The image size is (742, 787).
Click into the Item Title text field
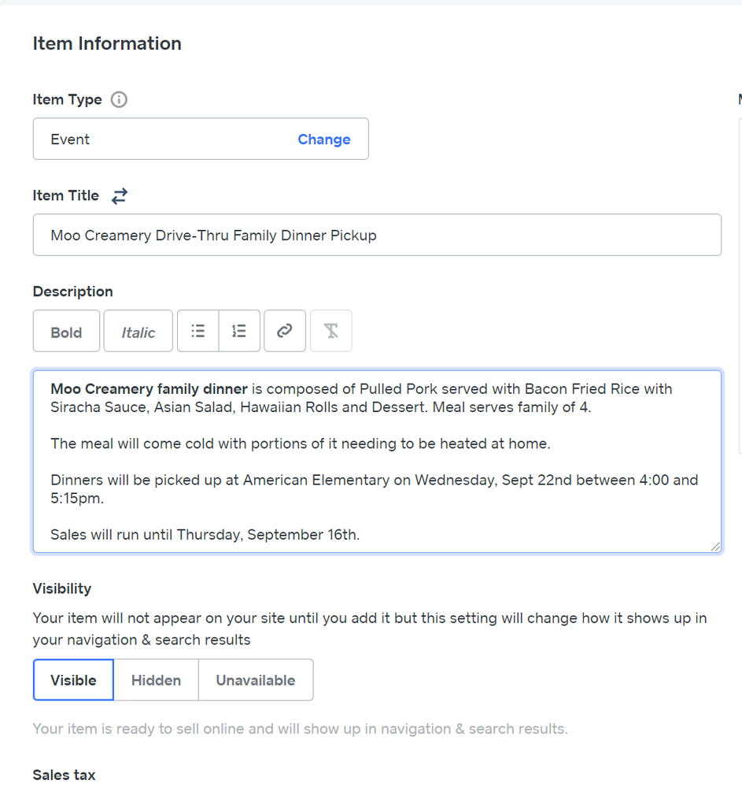376,235
